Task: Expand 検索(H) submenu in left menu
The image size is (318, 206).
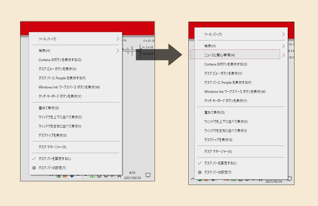Action: point(75,51)
